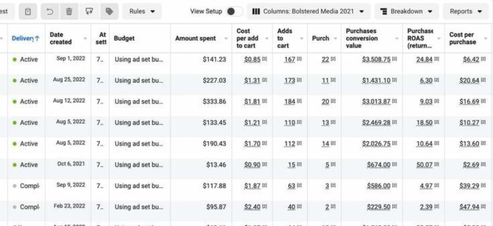Click the Breakdown rows icon
This screenshot has width=493, height=226.
[384, 12]
